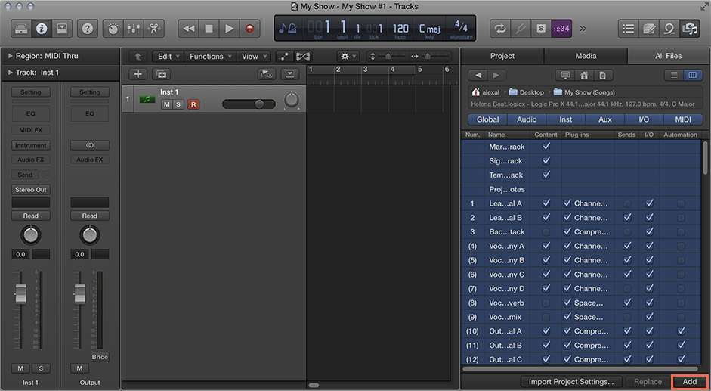This screenshot has width=711, height=391.
Task: Expand the Track: Inst 1 disclosure triangle
Action: click(x=10, y=73)
